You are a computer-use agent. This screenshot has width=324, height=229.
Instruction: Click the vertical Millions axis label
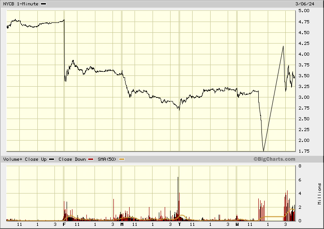[x=319, y=194]
